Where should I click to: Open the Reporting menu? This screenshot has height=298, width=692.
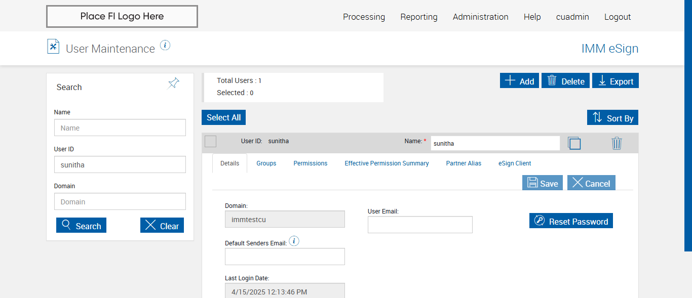click(419, 17)
